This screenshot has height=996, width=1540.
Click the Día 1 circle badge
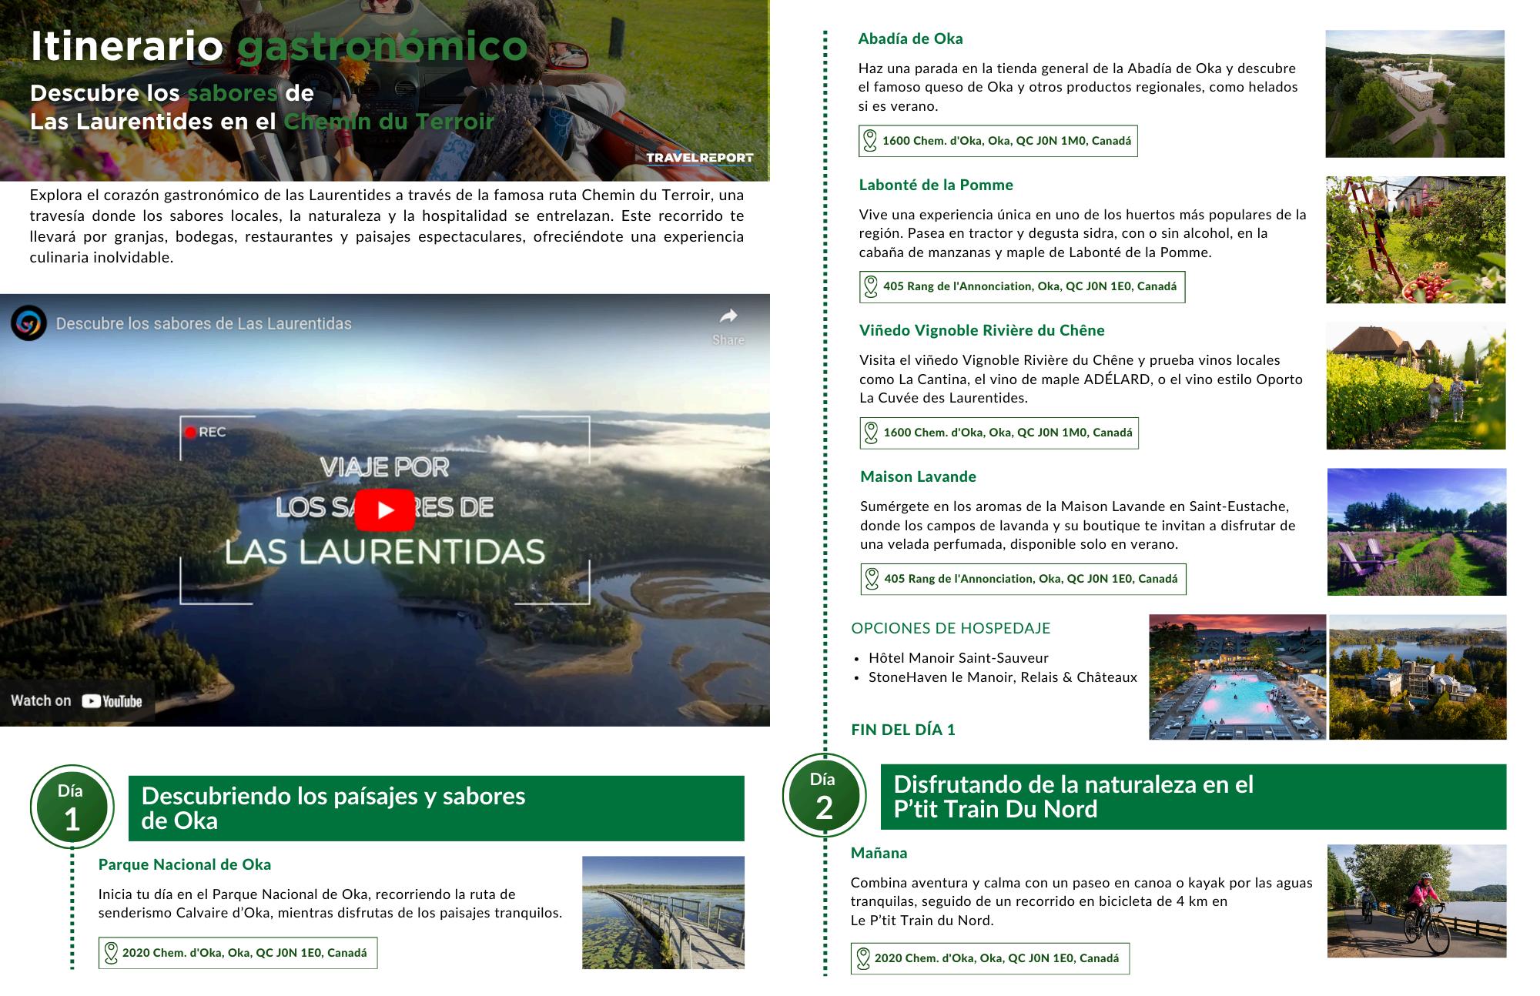coord(72,807)
